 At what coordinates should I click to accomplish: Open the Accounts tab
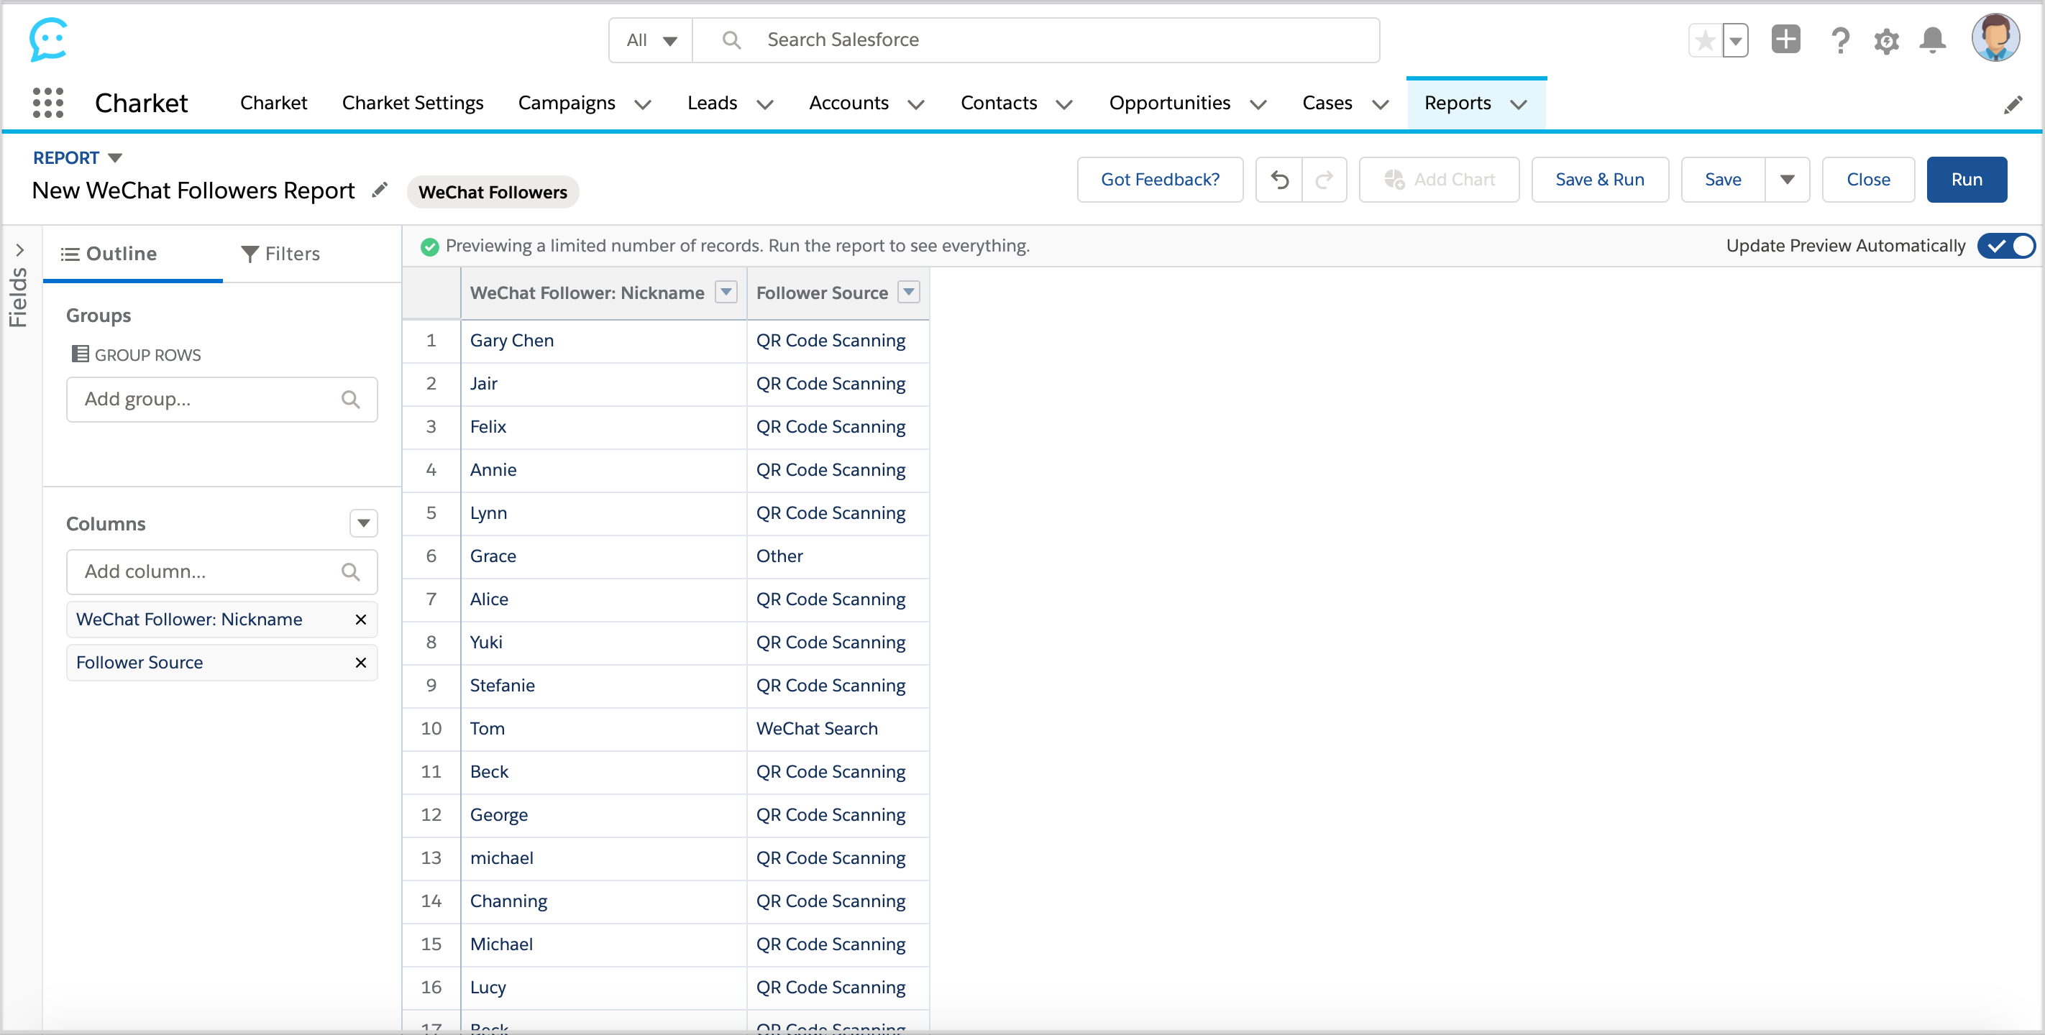[x=848, y=103]
